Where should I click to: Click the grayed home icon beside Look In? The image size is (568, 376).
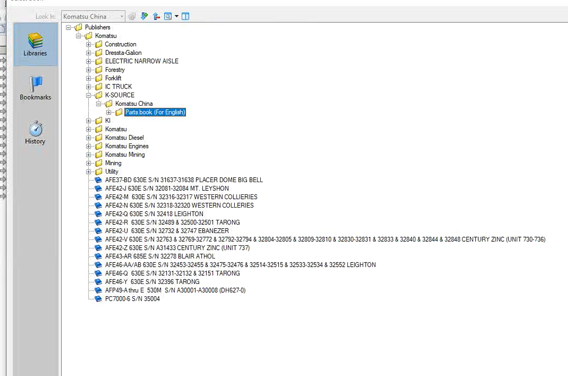coord(132,16)
